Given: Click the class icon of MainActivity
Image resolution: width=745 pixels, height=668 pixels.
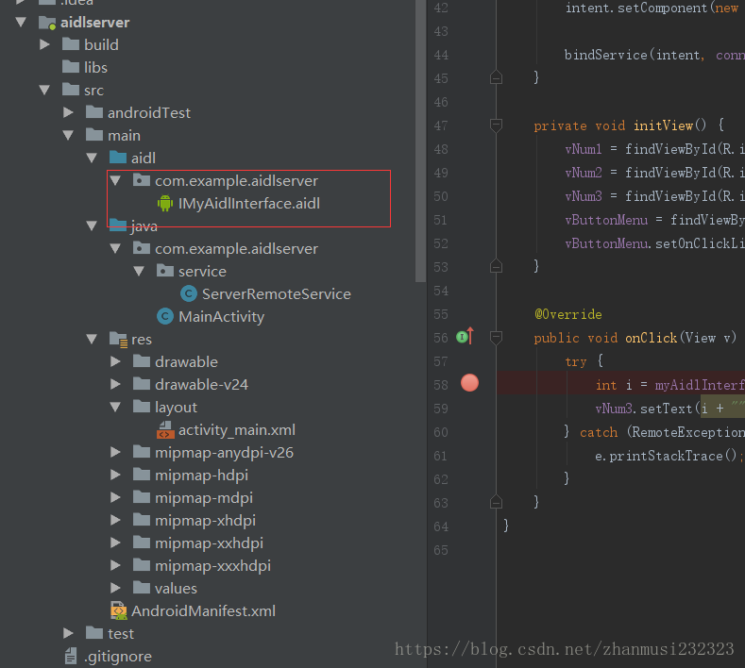Looking at the screenshot, I should [165, 316].
